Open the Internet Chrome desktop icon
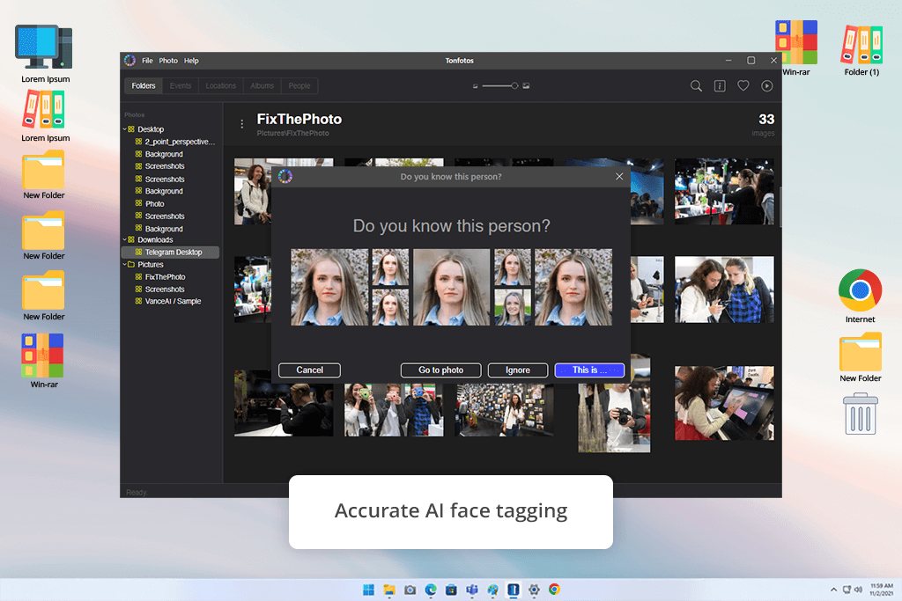Viewport: 902px width, 601px height. 860,297
